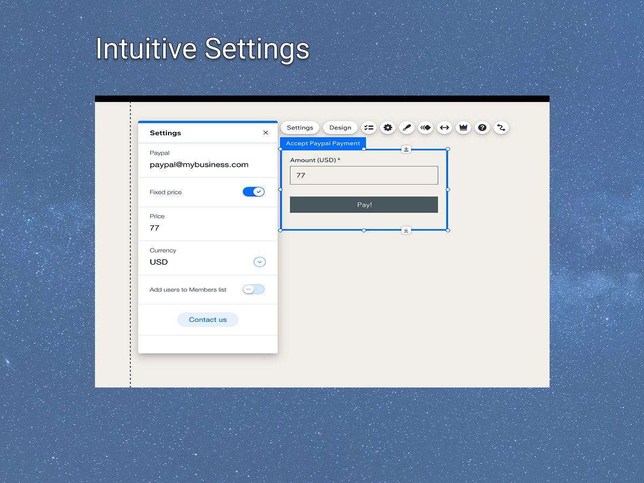The image size is (644, 483).
Task: Click the Amount (USD) input box
Action: pos(364,175)
